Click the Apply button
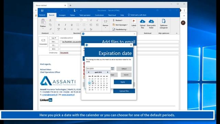Screen dimensions: 220x124 click(x=123, y=82)
